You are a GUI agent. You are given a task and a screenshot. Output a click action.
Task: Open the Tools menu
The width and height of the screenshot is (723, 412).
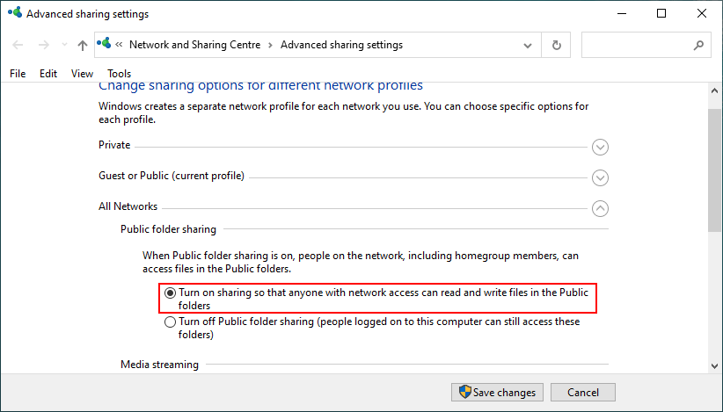(120, 74)
